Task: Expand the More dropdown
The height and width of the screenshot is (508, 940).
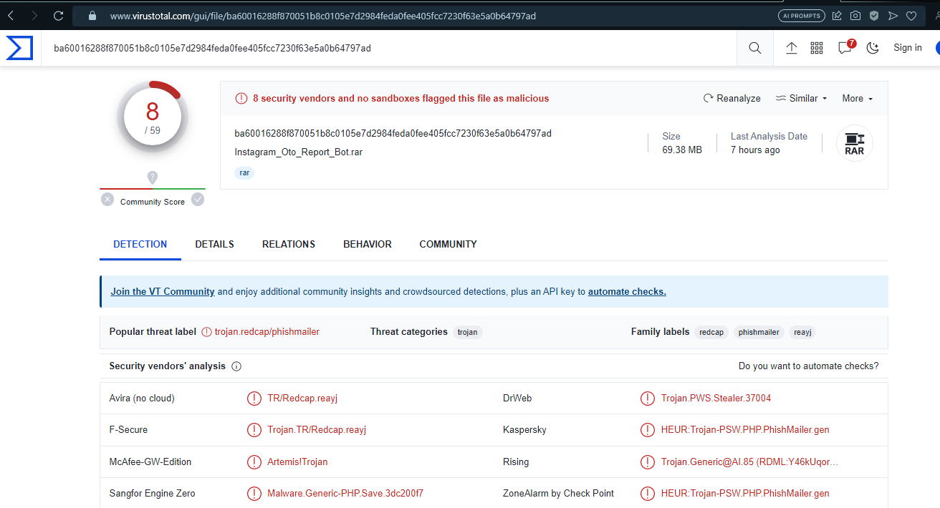Action: click(x=857, y=98)
